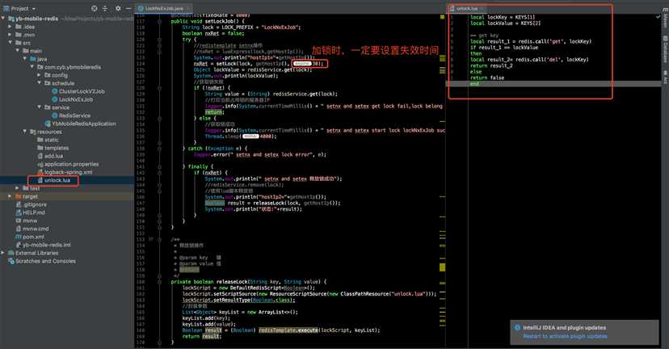
Task: Click Scratches and Consoles icon
Action: click(11, 261)
